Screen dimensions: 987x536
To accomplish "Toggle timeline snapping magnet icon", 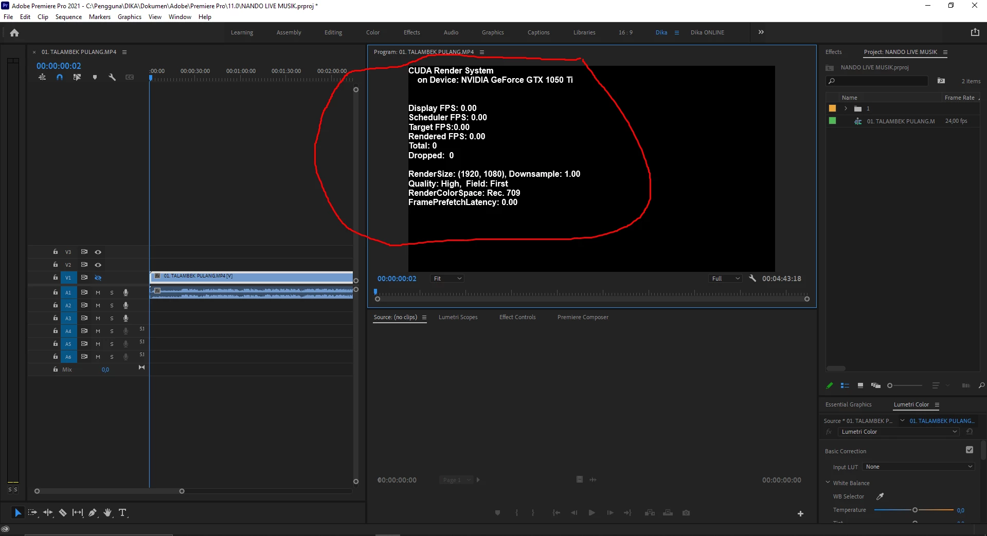I will click(60, 77).
